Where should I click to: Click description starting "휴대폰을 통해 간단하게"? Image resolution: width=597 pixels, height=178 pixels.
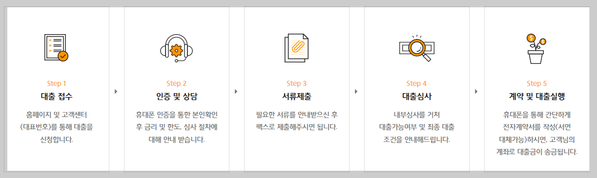[537, 134]
